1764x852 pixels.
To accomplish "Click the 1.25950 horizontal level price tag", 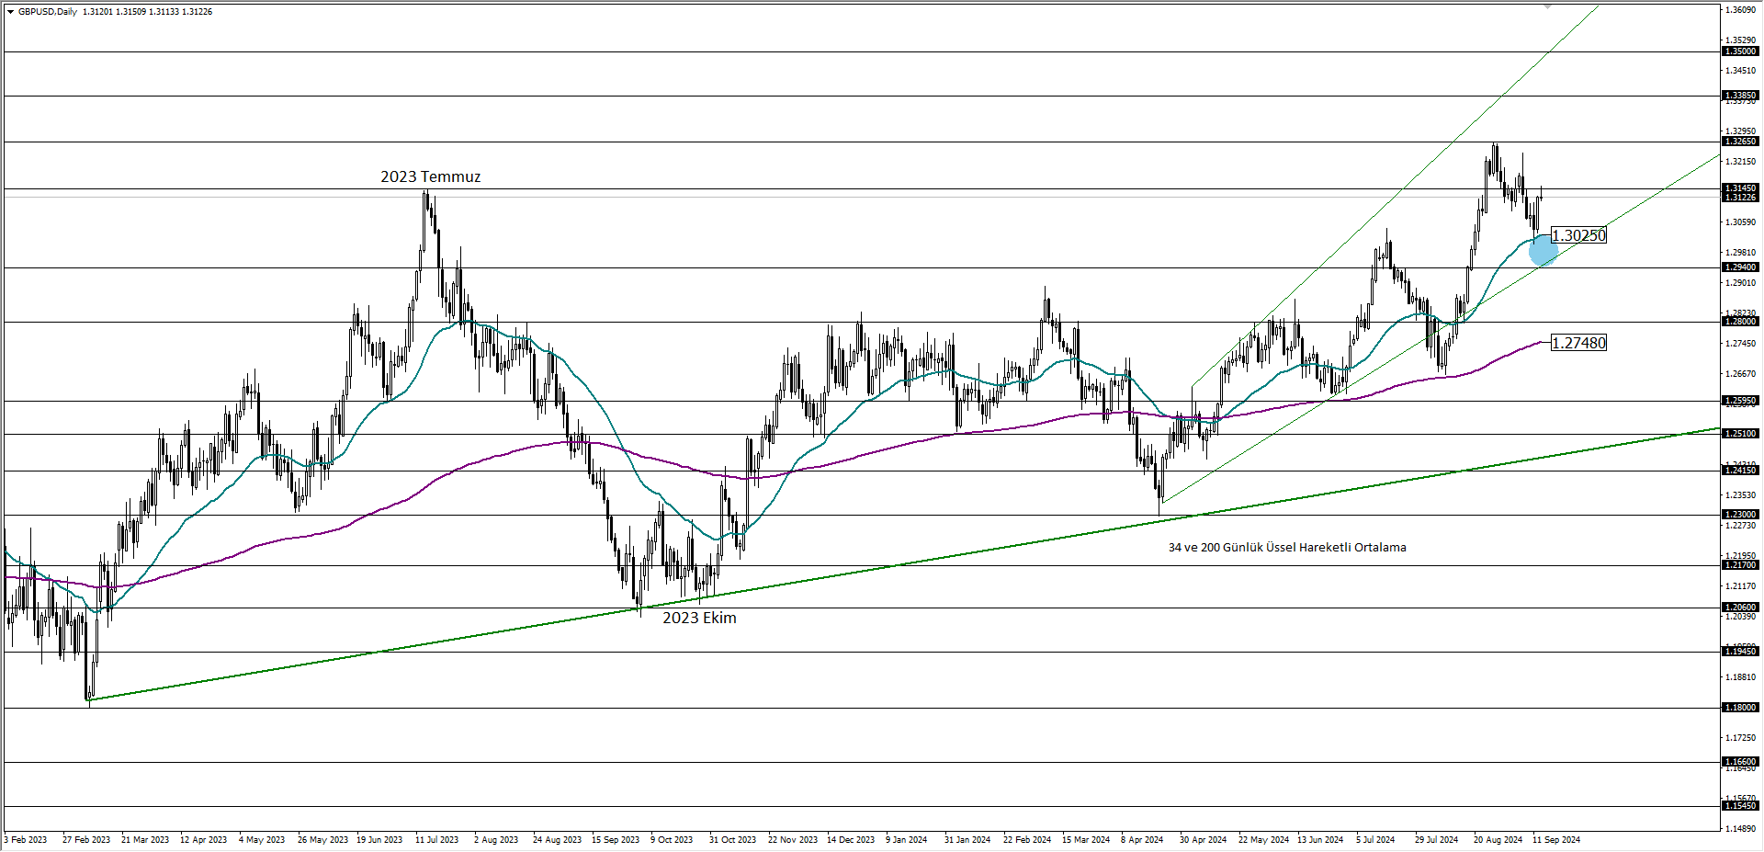I will point(1740,401).
